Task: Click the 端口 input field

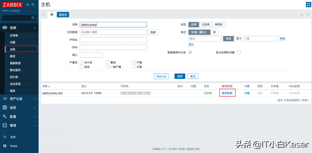Action: pyautogui.click(x=91, y=55)
